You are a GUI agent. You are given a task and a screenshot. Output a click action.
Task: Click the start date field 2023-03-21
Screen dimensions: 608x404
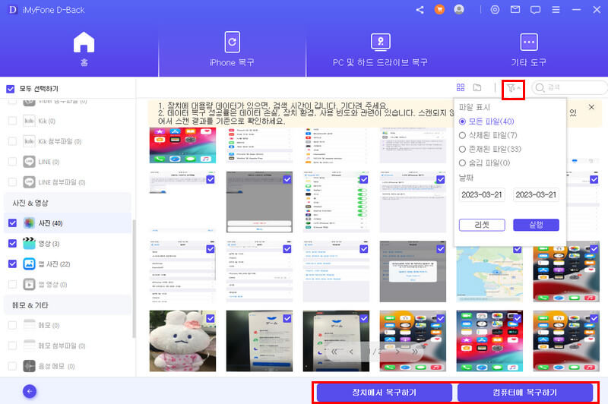(x=482, y=194)
